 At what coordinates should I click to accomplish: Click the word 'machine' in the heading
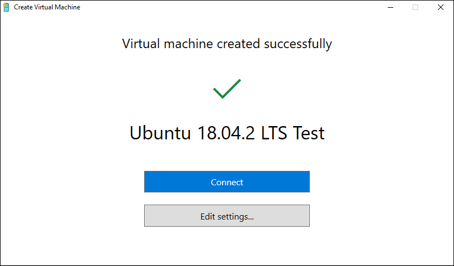pyautogui.click(x=188, y=44)
